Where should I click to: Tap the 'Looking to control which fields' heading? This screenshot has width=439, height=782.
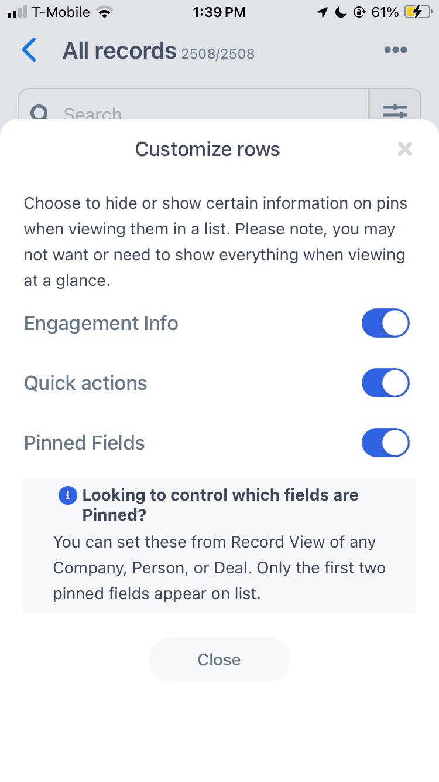click(220, 505)
